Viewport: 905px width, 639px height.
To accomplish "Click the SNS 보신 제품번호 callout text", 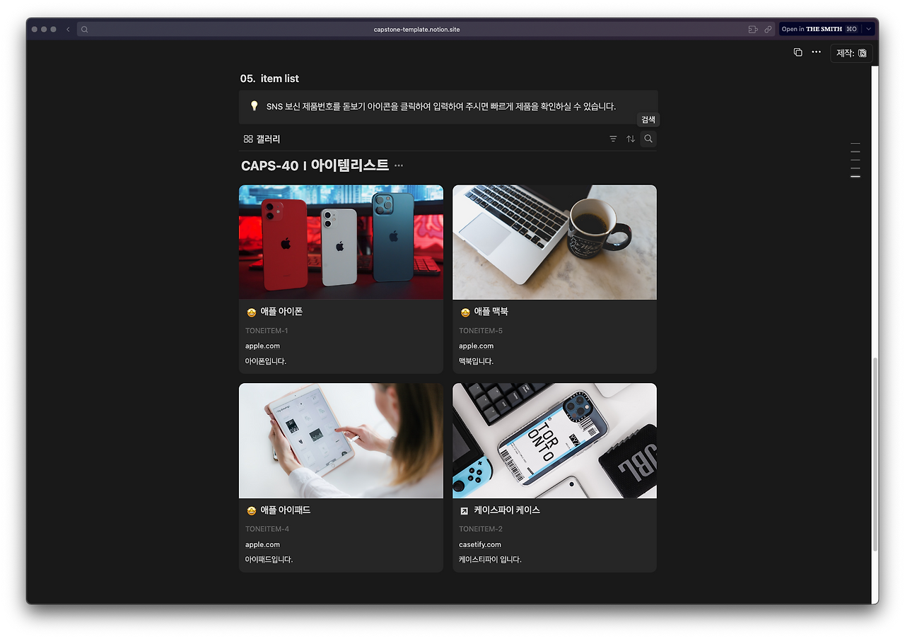I will (x=441, y=107).
